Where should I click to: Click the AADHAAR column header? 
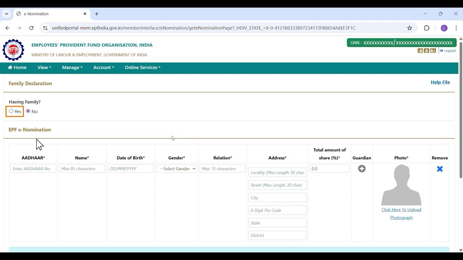(x=33, y=158)
